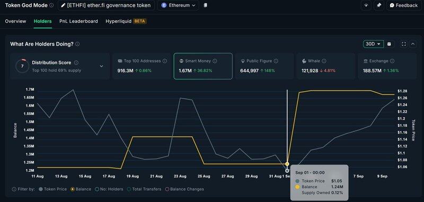Toggle the Token Price filter
Viewport: 424px width, 202px height.
(x=52, y=189)
